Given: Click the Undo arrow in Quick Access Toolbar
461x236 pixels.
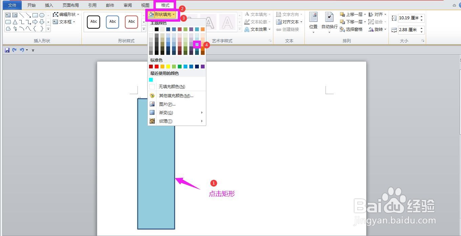Looking at the screenshot, I should point(21,50).
